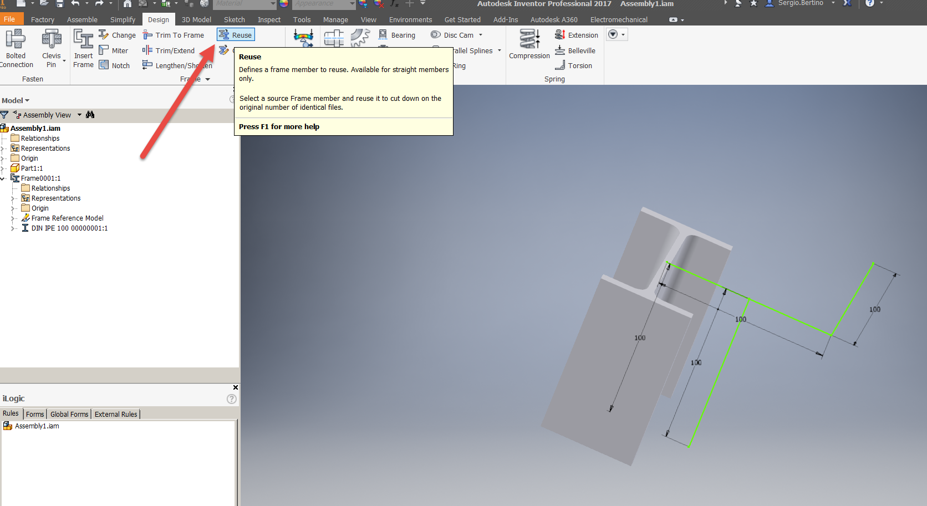This screenshot has width=927, height=506.
Task: Select the Miter frame tool
Action: tap(114, 50)
